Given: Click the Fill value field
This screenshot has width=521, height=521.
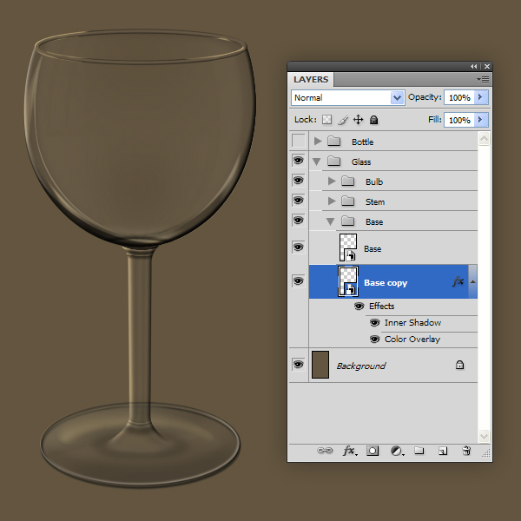Looking at the screenshot, I should [459, 120].
